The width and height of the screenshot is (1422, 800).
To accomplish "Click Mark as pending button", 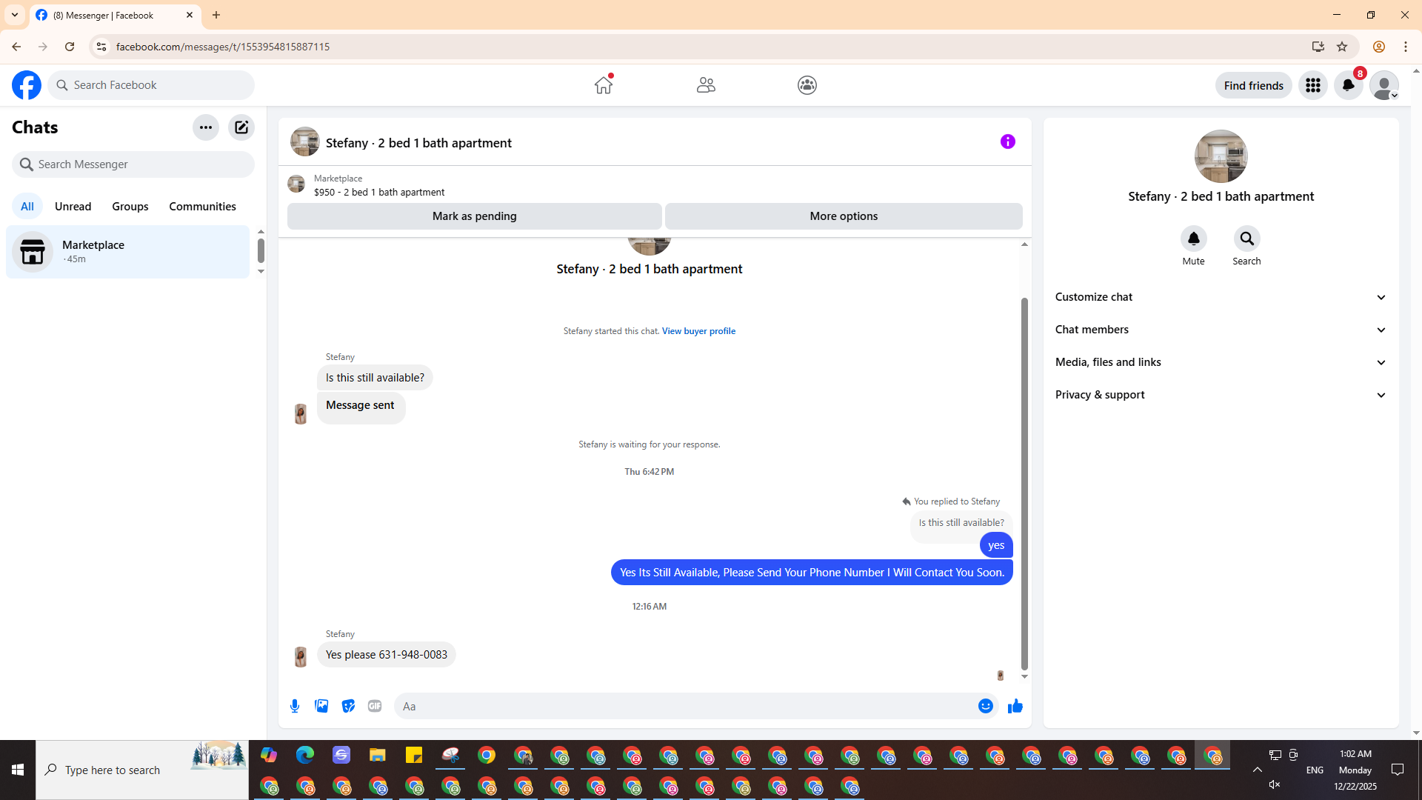I will click(475, 216).
